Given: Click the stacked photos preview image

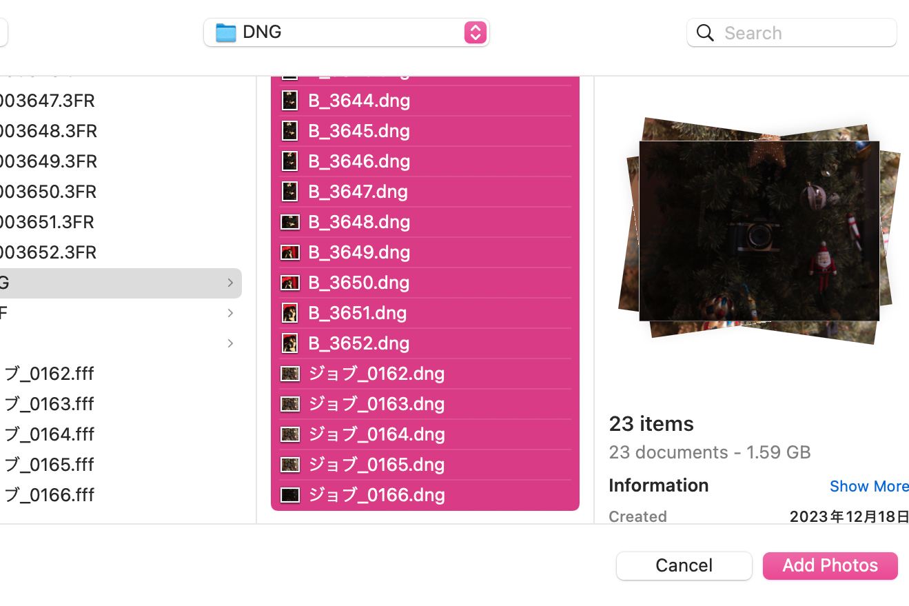Looking at the screenshot, I should coord(758,230).
